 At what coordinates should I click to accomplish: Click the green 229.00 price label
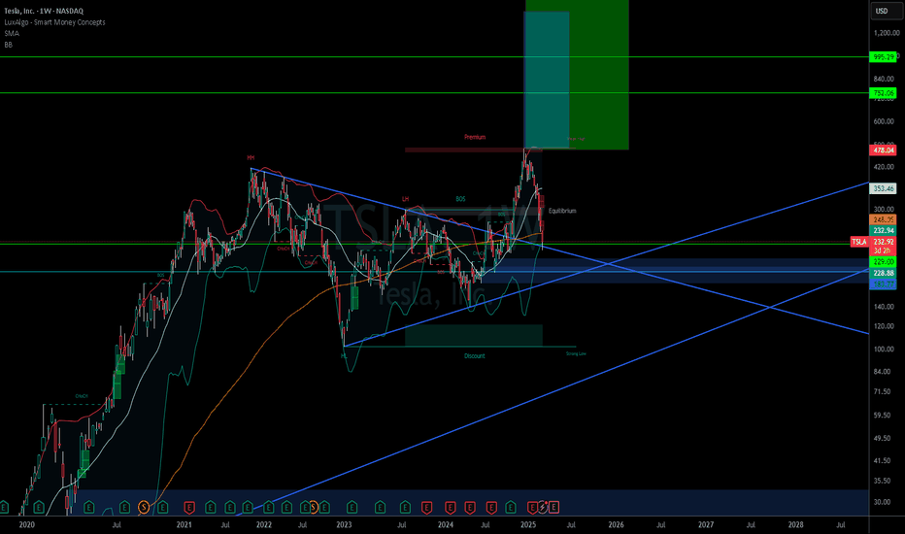tap(883, 262)
